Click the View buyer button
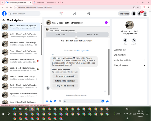Screen dimensions: 151x121 pyautogui.click(x=61, y=34)
